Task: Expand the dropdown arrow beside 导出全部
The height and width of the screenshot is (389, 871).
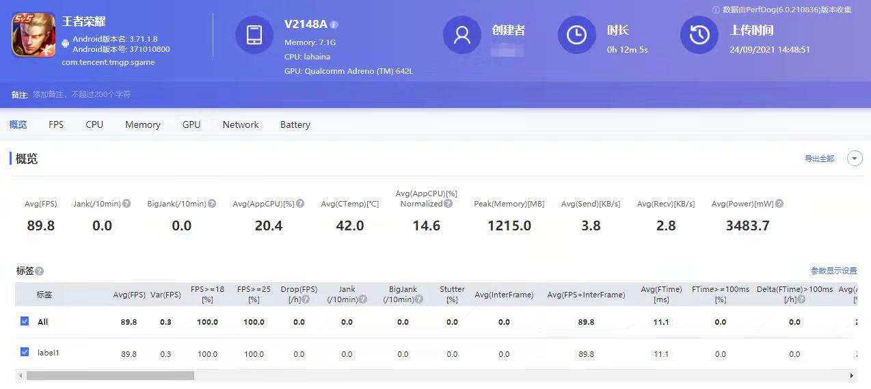Action: tap(855, 159)
